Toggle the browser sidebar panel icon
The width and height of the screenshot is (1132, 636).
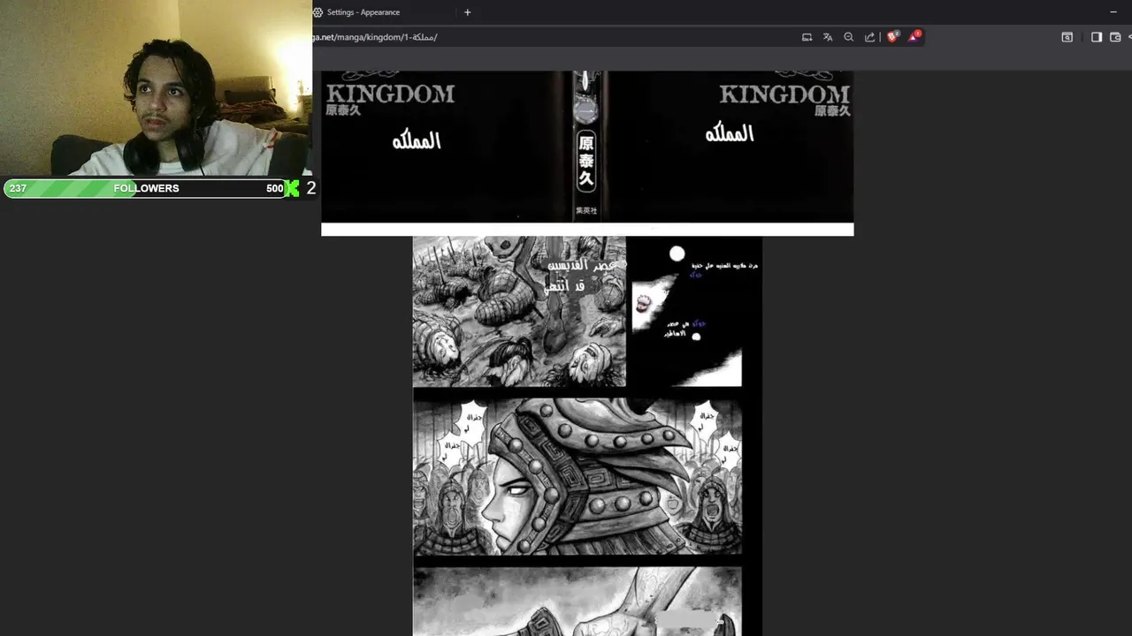pyautogui.click(x=1097, y=37)
